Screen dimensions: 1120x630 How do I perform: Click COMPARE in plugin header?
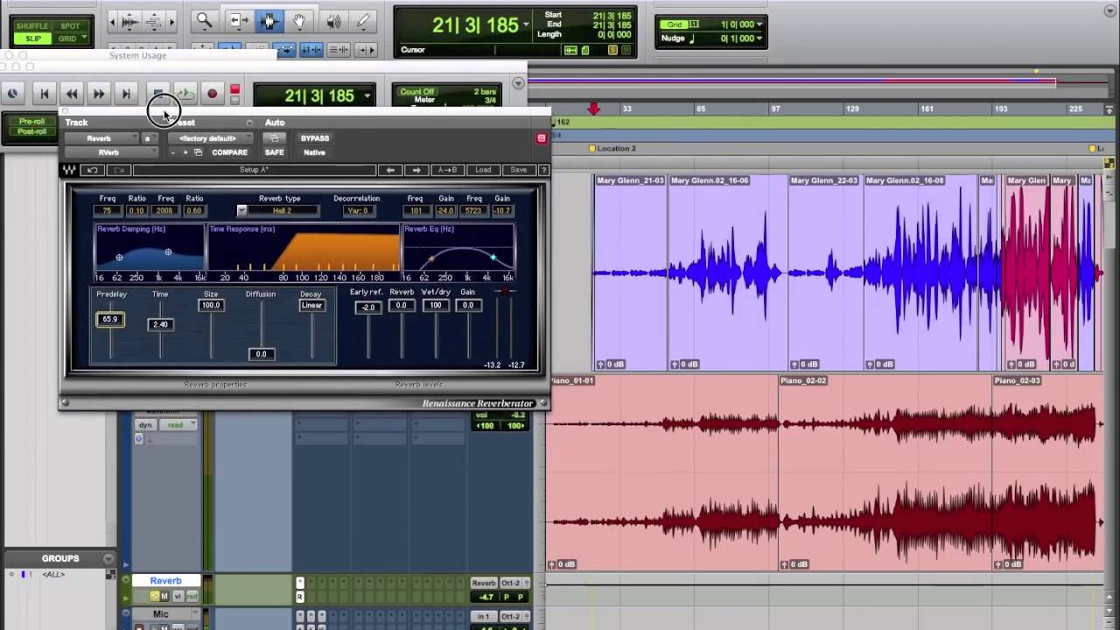229,152
